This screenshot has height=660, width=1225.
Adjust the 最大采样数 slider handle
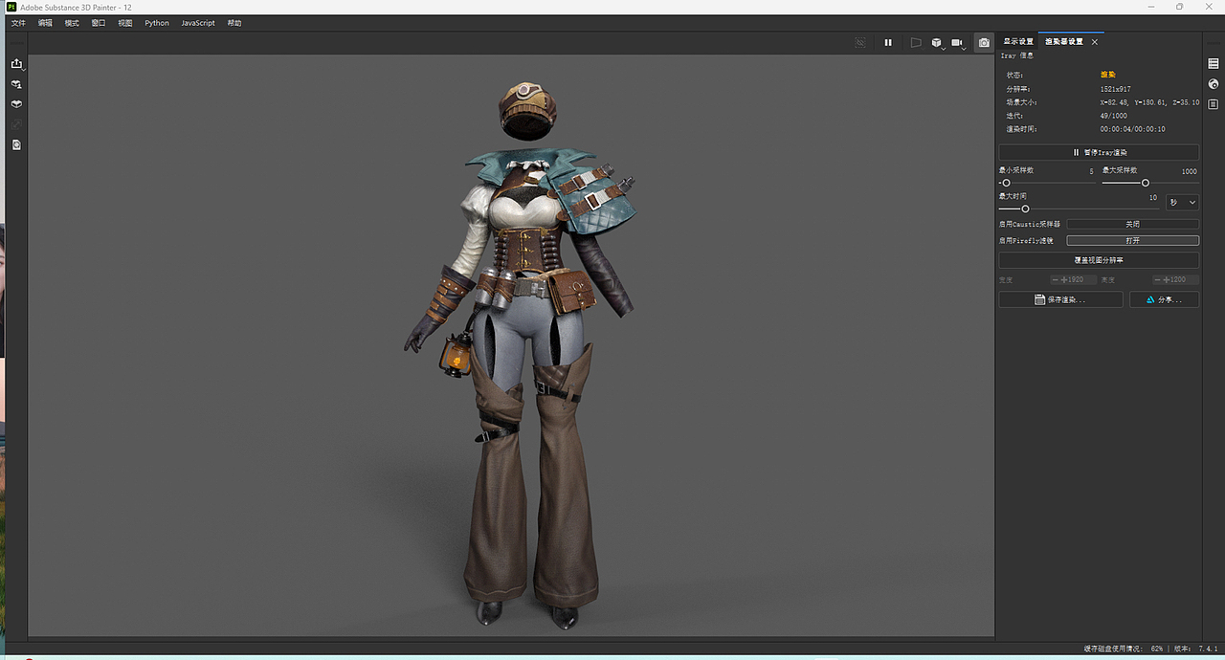pos(1145,183)
